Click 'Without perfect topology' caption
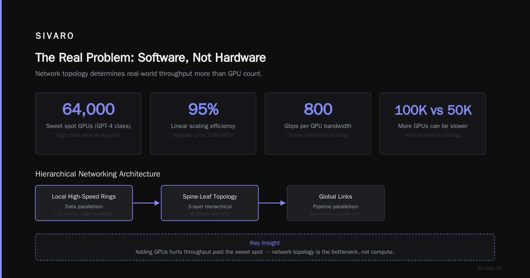 pyautogui.click(x=433, y=135)
